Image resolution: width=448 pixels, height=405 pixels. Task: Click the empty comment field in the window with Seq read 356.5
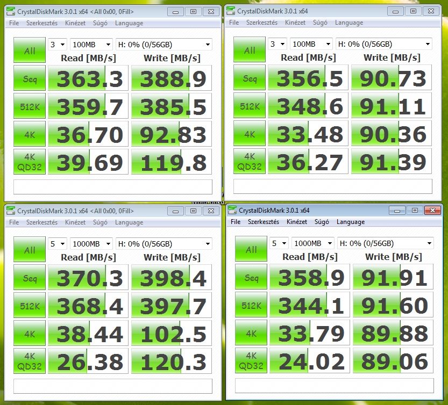point(333,186)
